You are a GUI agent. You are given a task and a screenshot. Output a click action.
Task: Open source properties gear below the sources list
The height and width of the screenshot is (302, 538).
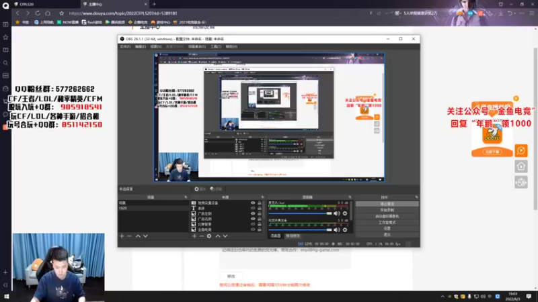pyautogui.click(x=209, y=236)
